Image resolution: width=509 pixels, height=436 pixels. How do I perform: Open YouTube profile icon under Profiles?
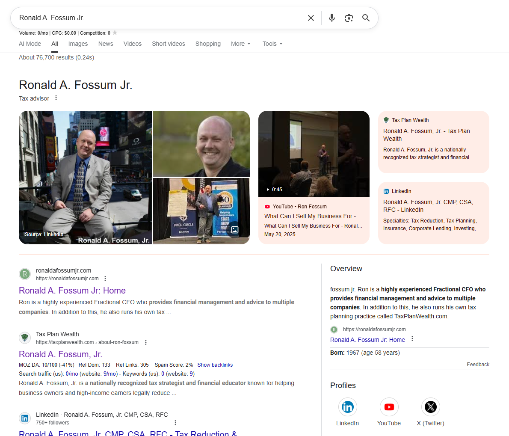coord(389,407)
